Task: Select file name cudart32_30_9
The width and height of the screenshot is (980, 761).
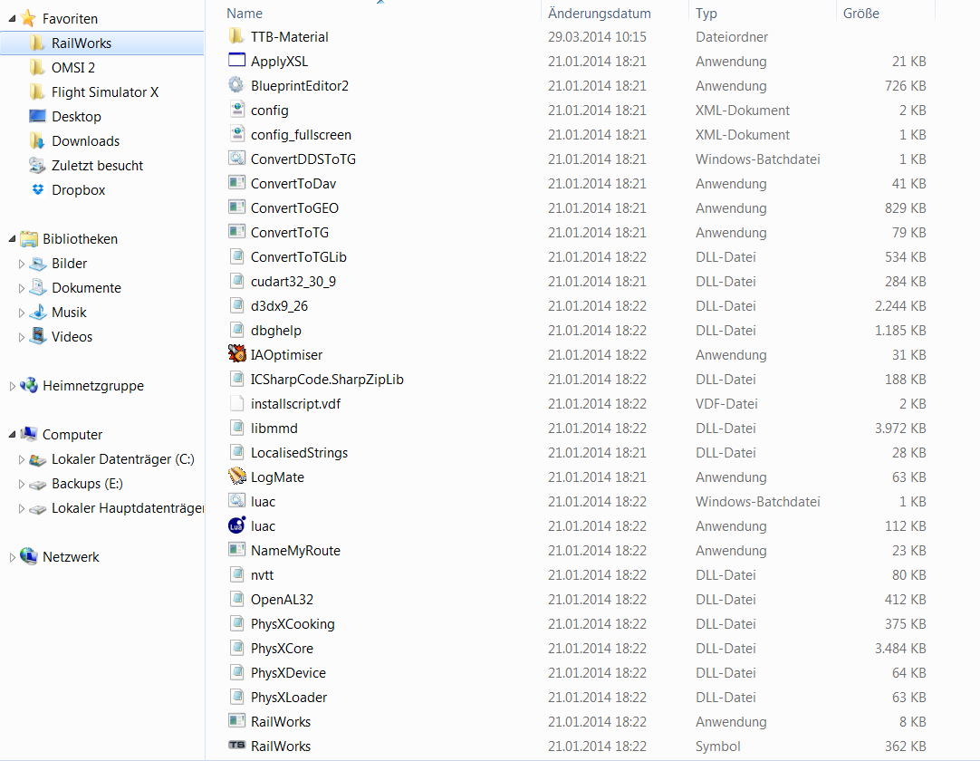Action: click(x=293, y=282)
